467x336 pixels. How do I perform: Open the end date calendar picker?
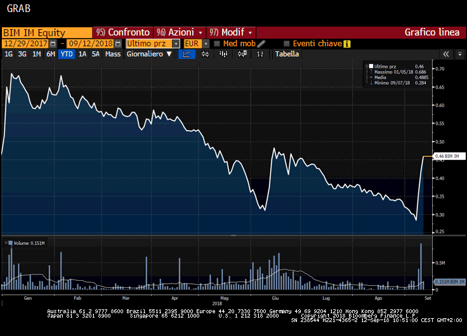point(118,44)
